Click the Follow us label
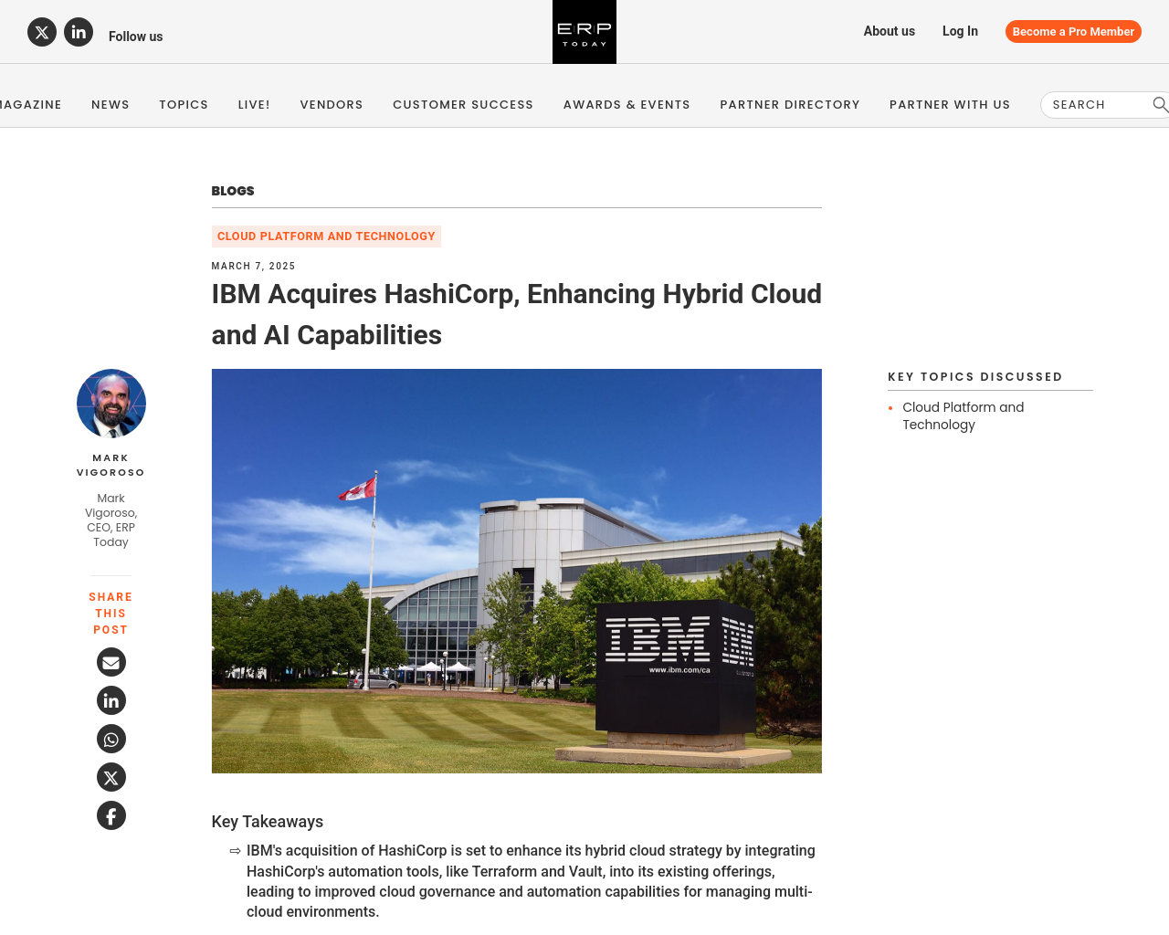Screen dimensions: 1169x935 [x=136, y=37]
